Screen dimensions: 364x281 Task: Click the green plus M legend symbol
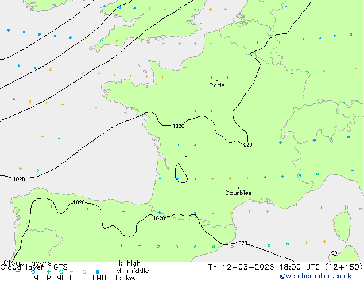48,271
